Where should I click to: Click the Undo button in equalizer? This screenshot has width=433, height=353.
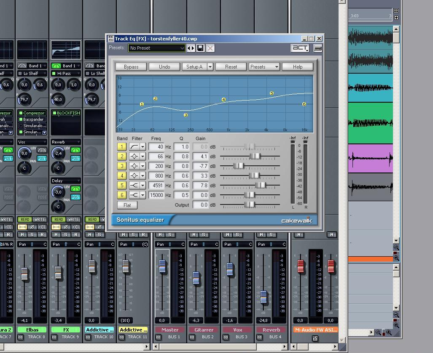[164, 66]
